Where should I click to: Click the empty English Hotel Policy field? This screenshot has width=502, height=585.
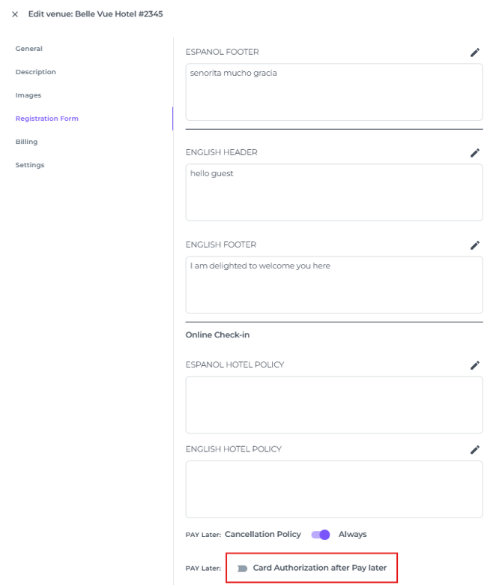[333, 489]
